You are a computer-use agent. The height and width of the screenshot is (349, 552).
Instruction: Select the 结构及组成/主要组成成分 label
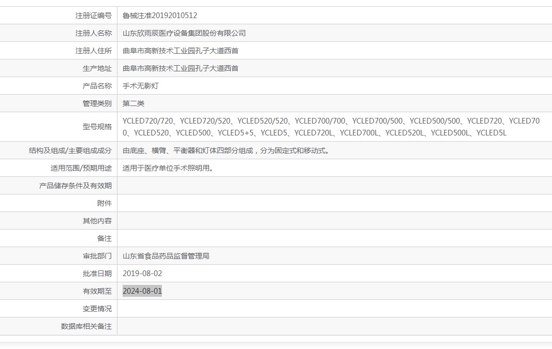click(x=70, y=150)
